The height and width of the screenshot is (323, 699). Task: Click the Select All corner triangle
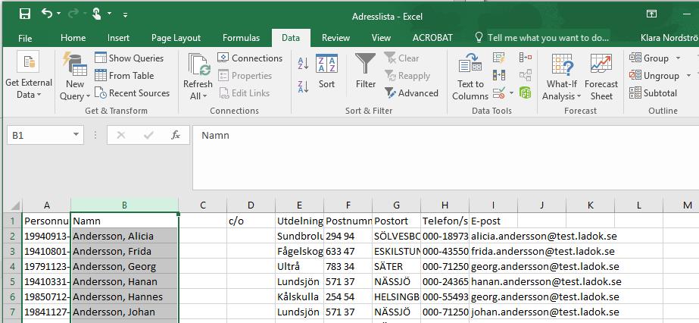(x=14, y=205)
